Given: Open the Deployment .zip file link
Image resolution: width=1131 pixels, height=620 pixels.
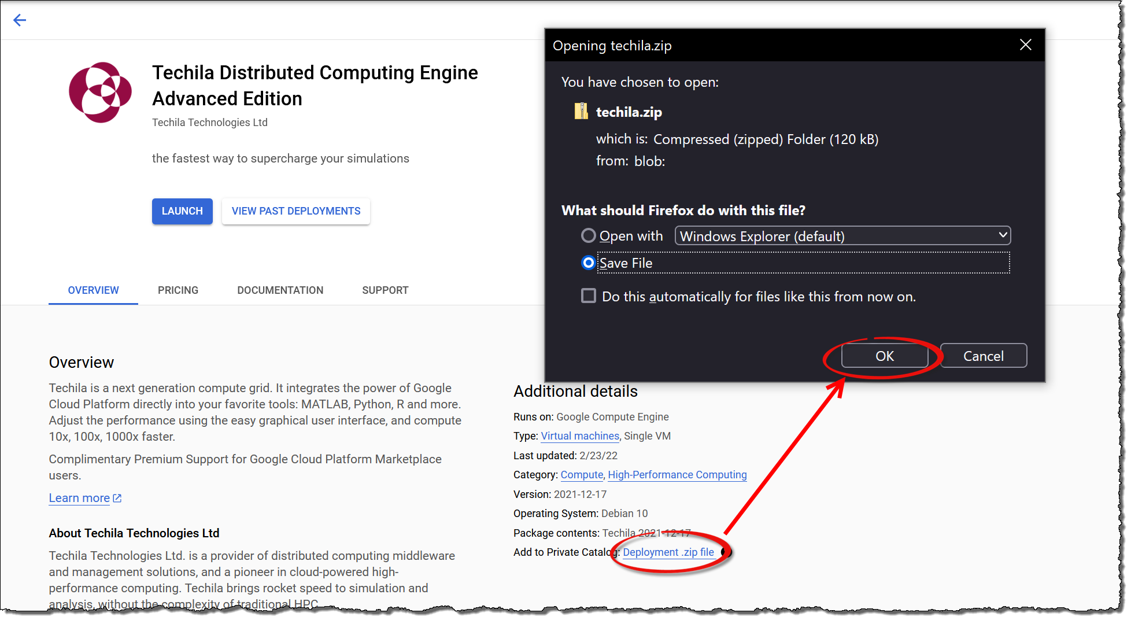Looking at the screenshot, I should click(x=668, y=552).
